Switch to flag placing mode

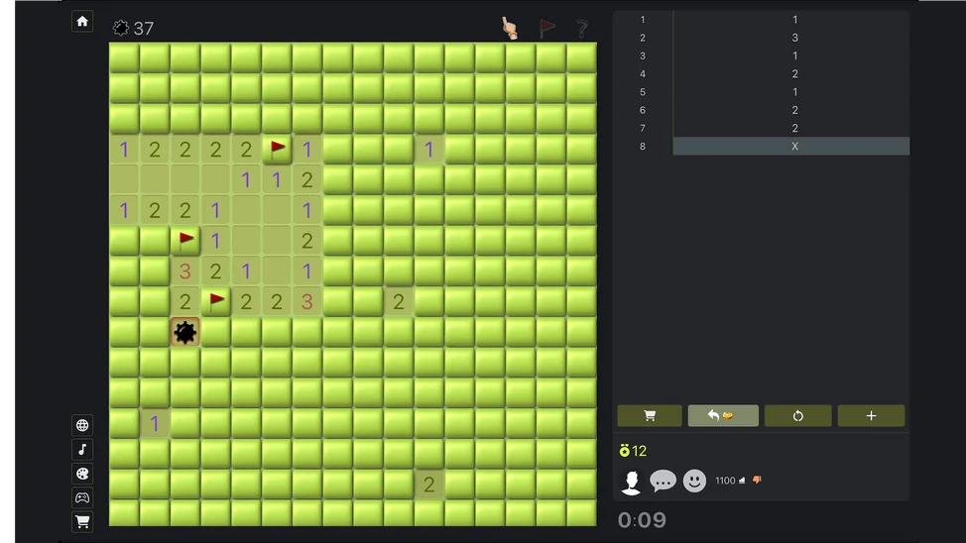[546, 28]
